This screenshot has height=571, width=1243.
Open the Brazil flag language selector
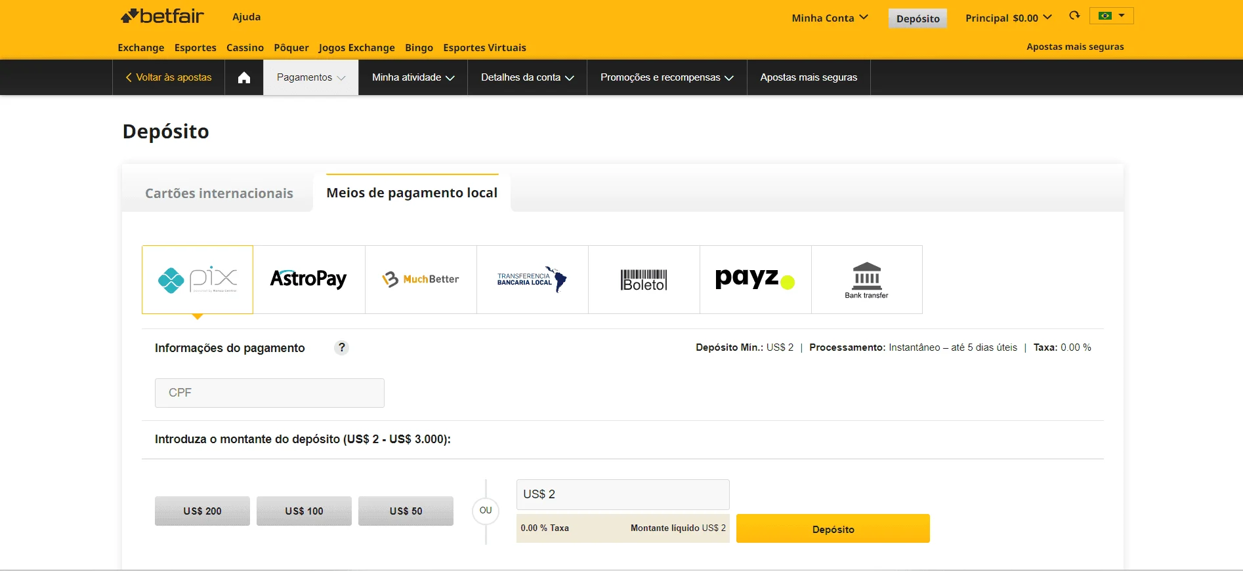(1111, 16)
